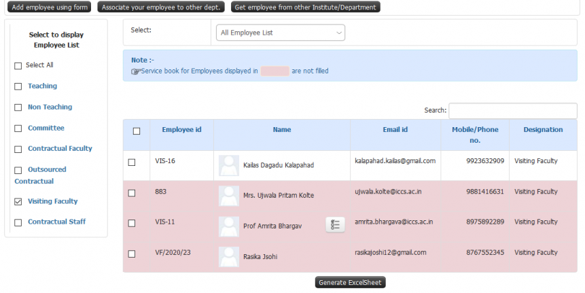This screenshot has height=293, width=585.
Task: Select row checkbox for VIS-16
Action: click(132, 162)
